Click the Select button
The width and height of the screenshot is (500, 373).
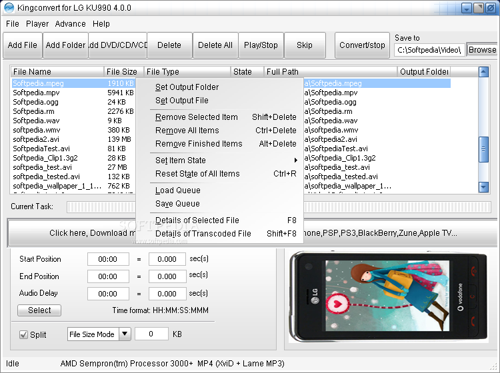39,310
